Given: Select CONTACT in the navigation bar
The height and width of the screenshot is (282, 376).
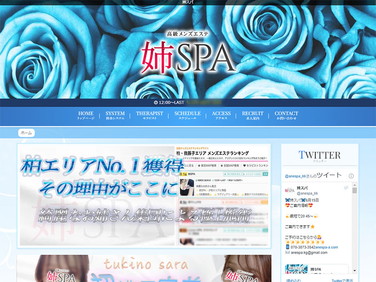Looking at the screenshot, I should pos(286,116).
